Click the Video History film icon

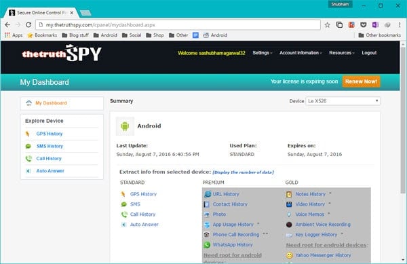point(289,204)
